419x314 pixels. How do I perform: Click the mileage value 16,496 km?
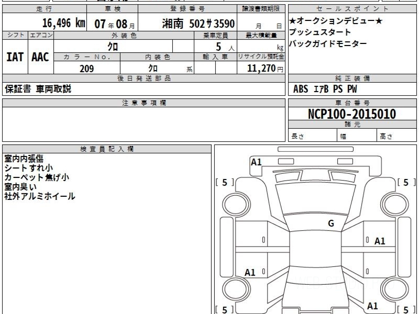click(x=64, y=23)
